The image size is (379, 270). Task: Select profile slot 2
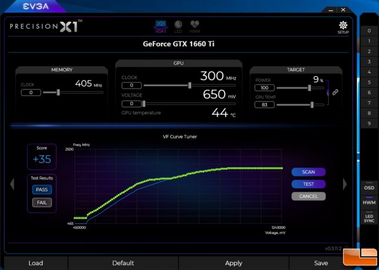tap(369, 51)
